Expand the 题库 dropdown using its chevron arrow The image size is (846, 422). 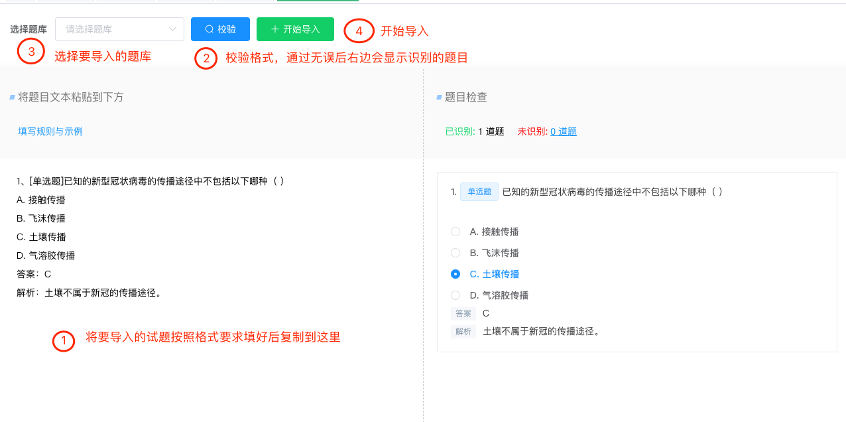[174, 29]
